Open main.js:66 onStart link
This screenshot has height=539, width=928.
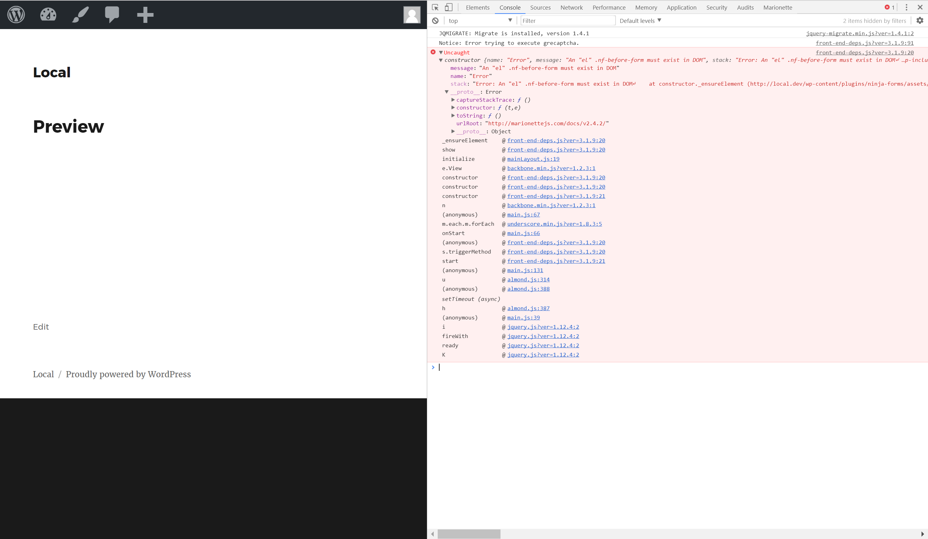click(x=523, y=233)
